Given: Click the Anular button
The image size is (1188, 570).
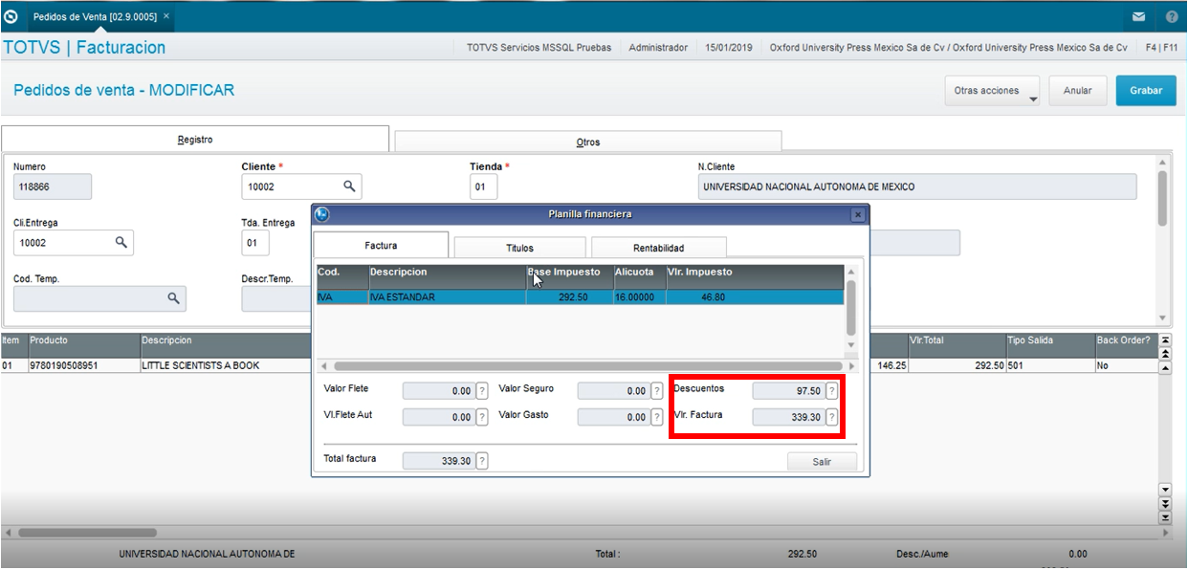Looking at the screenshot, I should coord(1077,91).
